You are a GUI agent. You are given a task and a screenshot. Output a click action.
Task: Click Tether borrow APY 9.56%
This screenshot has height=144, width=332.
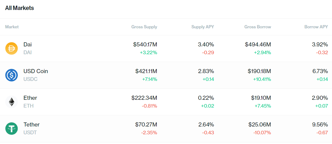(x=320, y=125)
